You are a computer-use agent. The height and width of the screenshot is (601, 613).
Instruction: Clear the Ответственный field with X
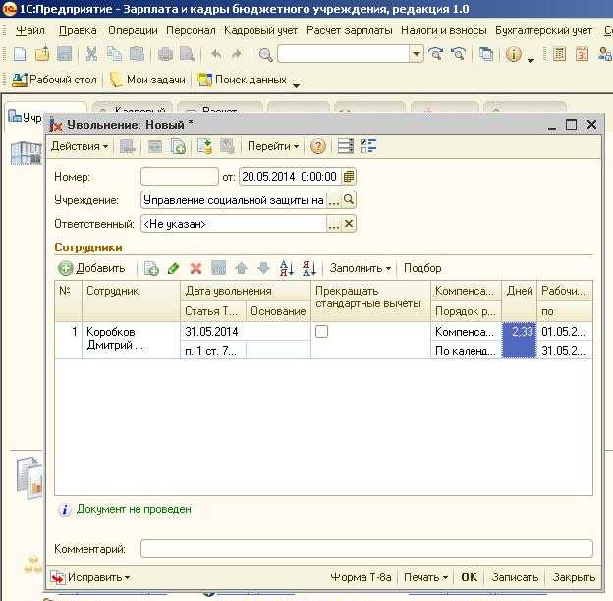(x=349, y=224)
